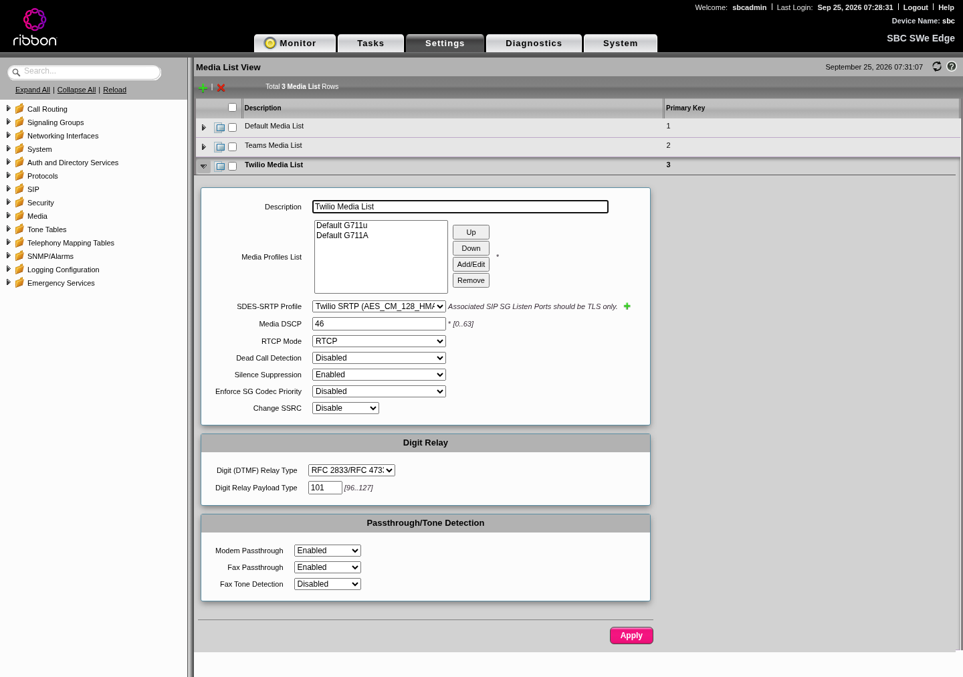Open the Auth and Directory Services tree item
963x677 pixels.
coord(73,163)
